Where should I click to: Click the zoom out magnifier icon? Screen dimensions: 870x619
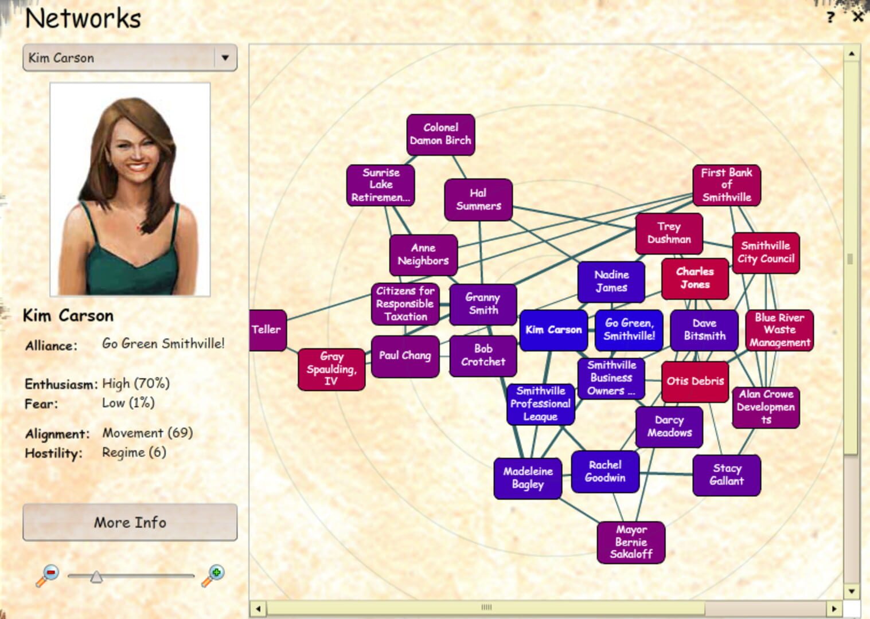pyautogui.click(x=47, y=575)
